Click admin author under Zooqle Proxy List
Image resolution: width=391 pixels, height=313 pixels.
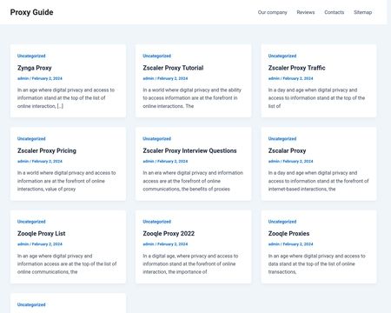23,244
